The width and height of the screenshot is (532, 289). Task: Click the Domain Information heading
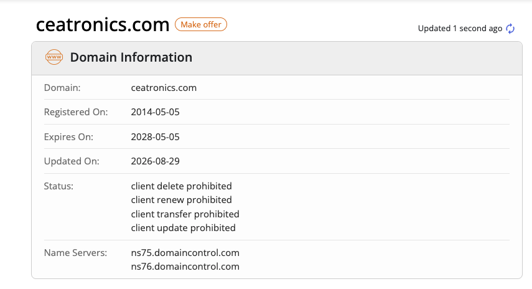tap(131, 57)
